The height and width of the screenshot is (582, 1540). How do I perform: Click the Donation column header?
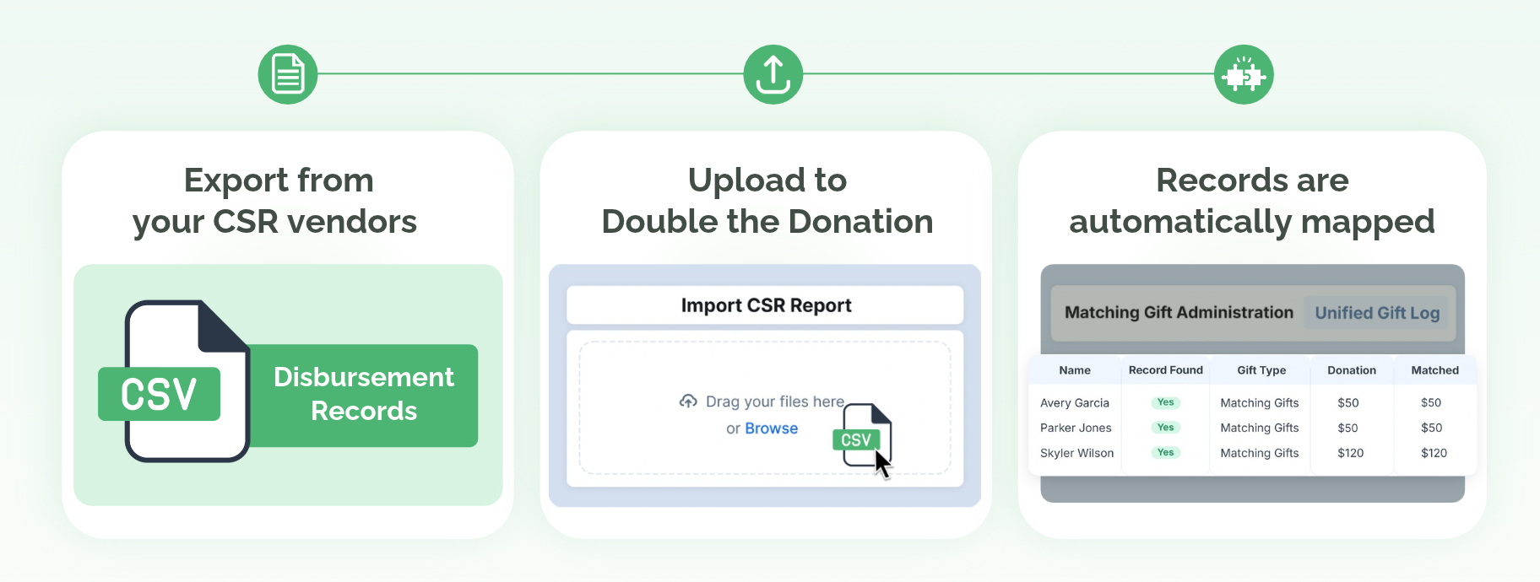(1351, 370)
